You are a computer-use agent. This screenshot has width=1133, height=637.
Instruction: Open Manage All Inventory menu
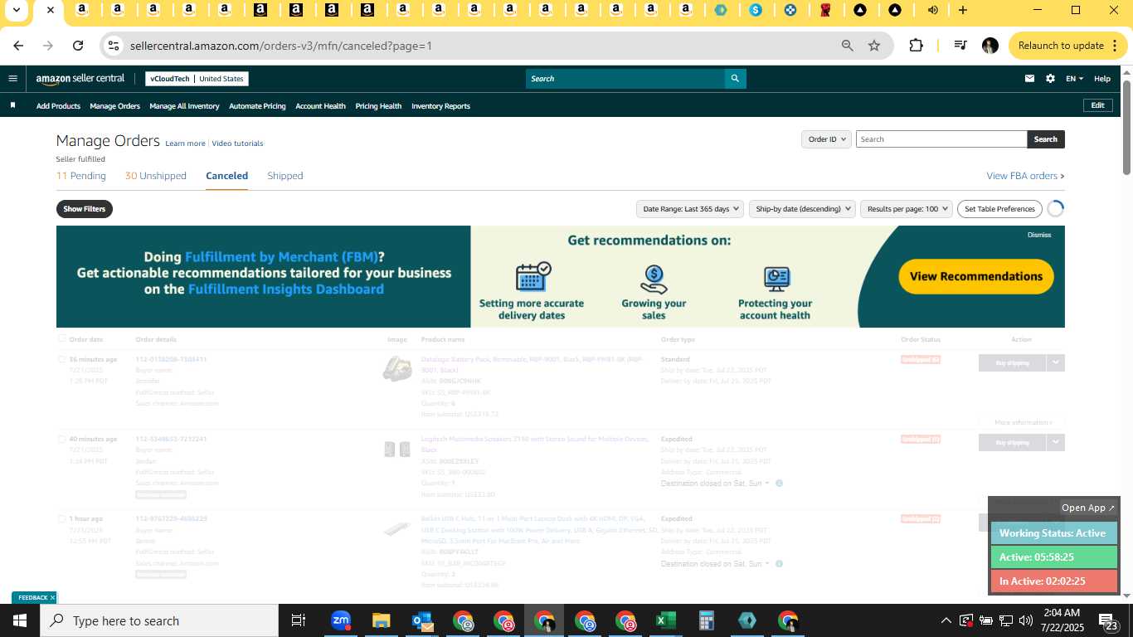tap(184, 106)
